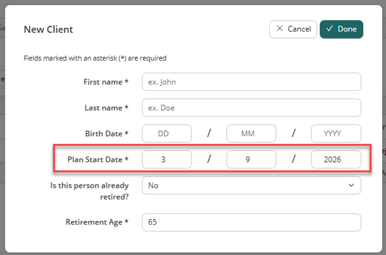The height and width of the screenshot is (255, 386).
Task: Click the Birth Date MM field
Action: click(251, 133)
